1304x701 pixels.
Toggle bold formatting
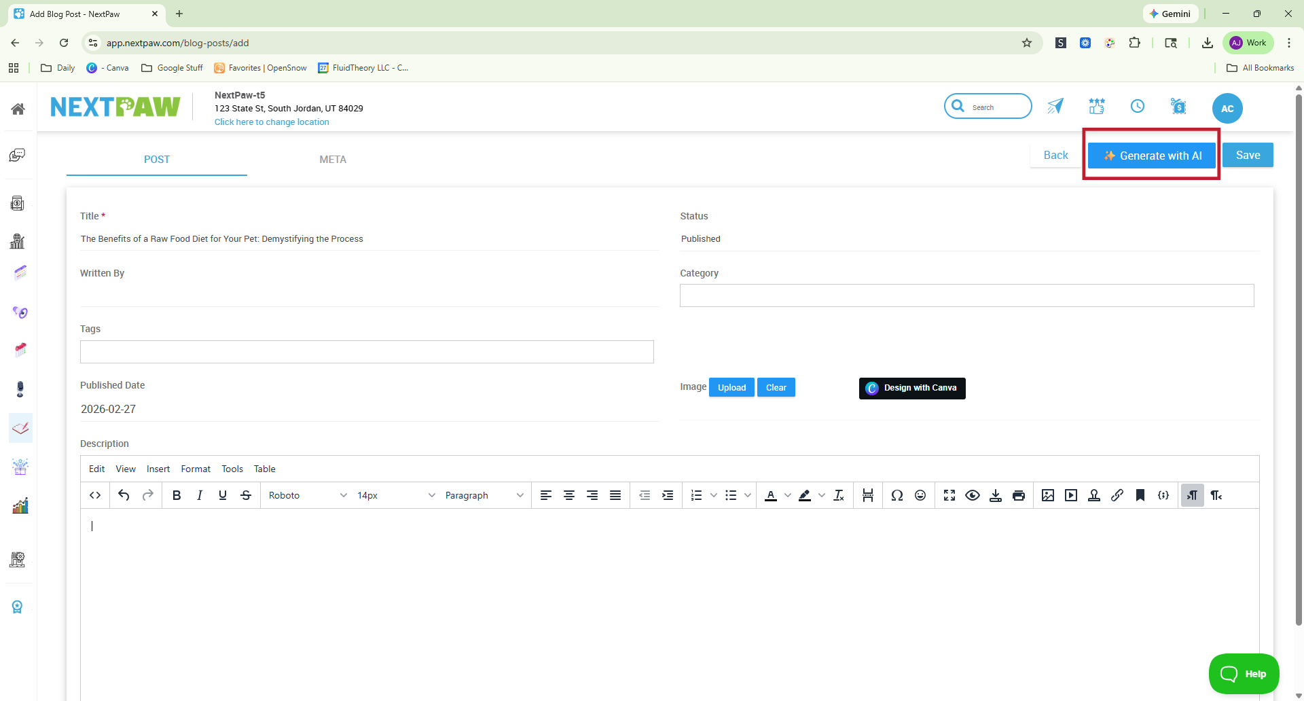(x=176, y=495)
